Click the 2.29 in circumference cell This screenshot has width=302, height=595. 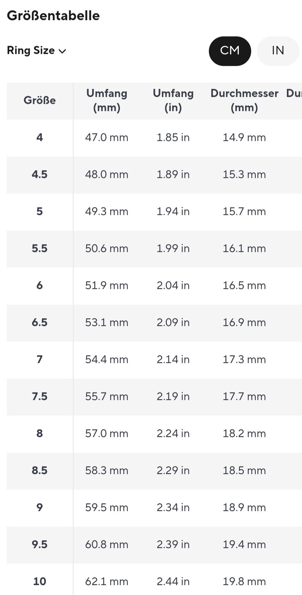[173, 471]
